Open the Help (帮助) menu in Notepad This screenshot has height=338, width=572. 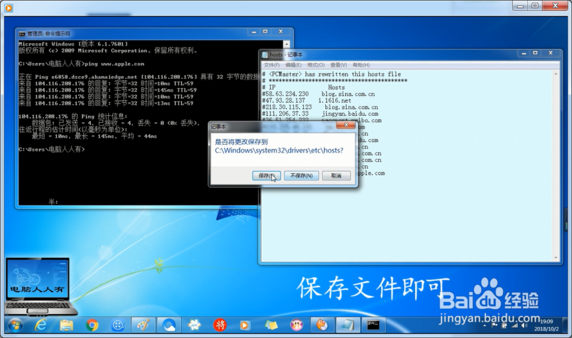pyautogui.click(x=361, y=65)
